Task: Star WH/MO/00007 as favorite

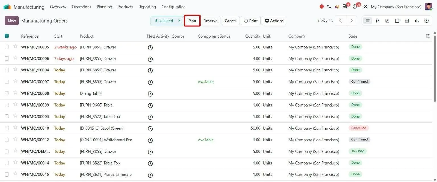Action: tap(15, 81)
